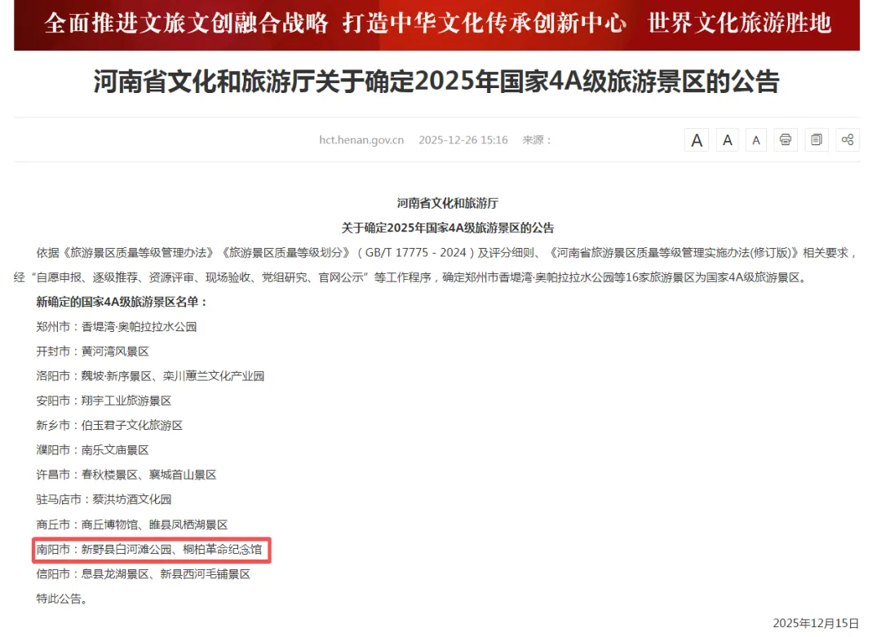Click the 郑州市 香堤湾 list entry
Screen dimensions: 881x637
coord(117,327)
